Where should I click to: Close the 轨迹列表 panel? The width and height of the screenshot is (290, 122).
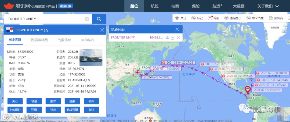point(177,29)
